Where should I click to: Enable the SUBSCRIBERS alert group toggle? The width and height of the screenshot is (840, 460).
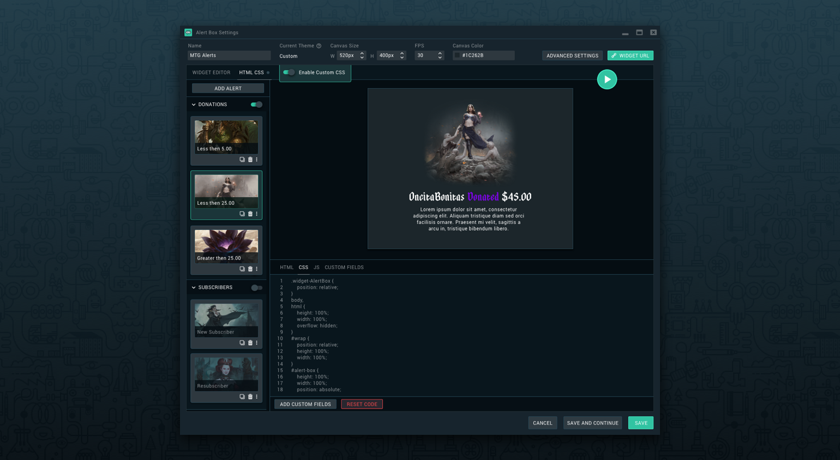(256, 287)
